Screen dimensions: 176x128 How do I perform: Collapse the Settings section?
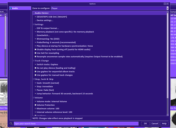[x=34, y=24]
